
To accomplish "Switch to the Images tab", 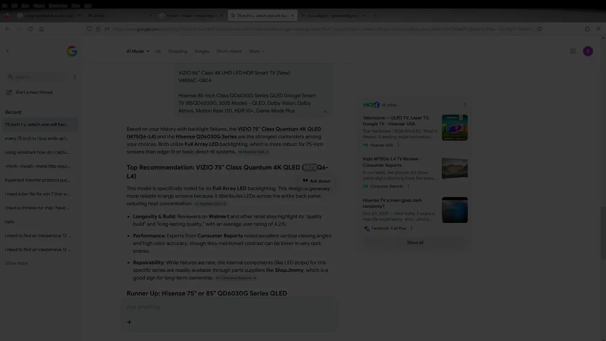I will [x=202, y=51].
